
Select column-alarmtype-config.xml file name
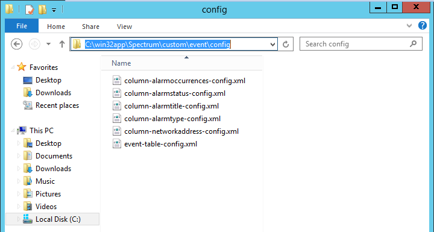[x=172, y=119]
